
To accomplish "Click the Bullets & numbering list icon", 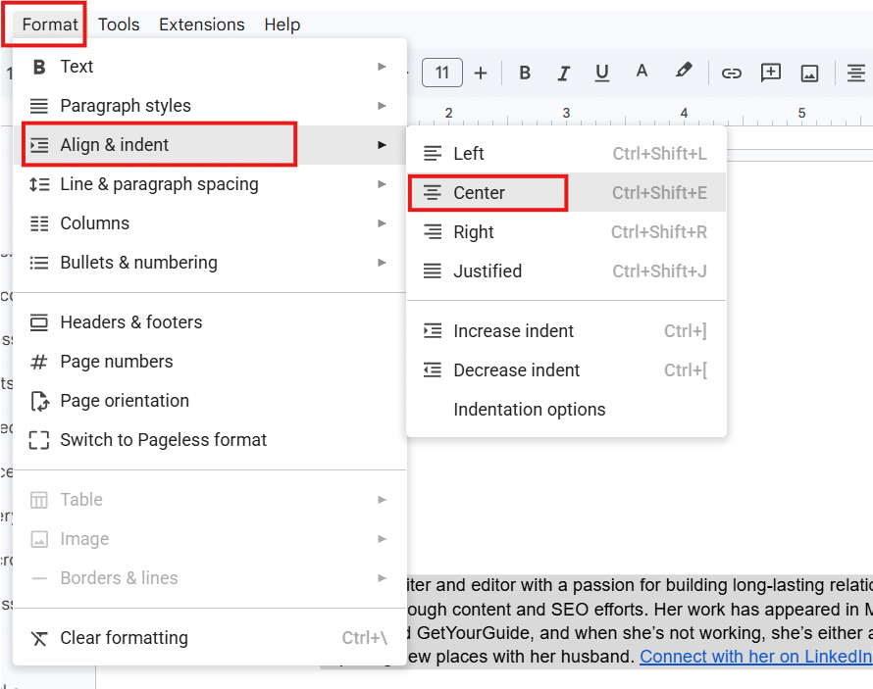I will click(x=39, y=263).
